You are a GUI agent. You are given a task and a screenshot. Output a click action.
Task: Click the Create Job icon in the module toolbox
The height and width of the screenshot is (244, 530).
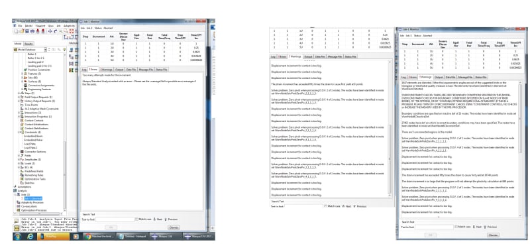[x=72, y=50]
